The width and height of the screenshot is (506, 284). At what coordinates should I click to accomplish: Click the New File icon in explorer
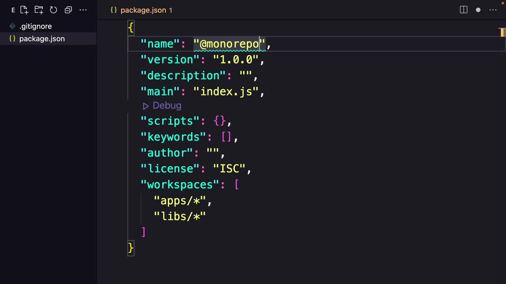(24, 10)
